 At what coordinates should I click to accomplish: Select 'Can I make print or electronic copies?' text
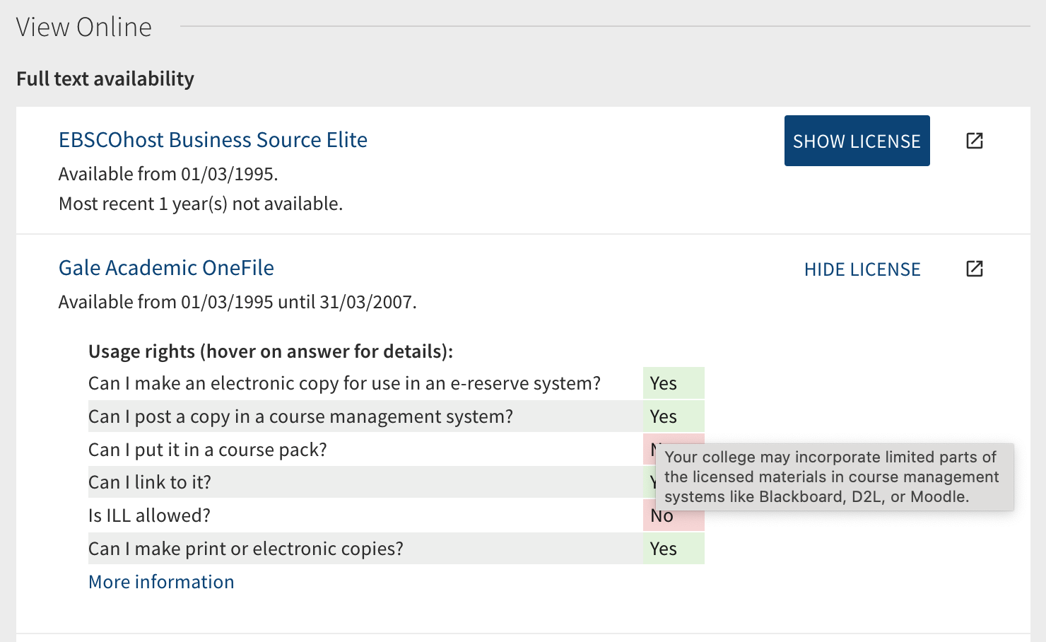pos(246,549)
